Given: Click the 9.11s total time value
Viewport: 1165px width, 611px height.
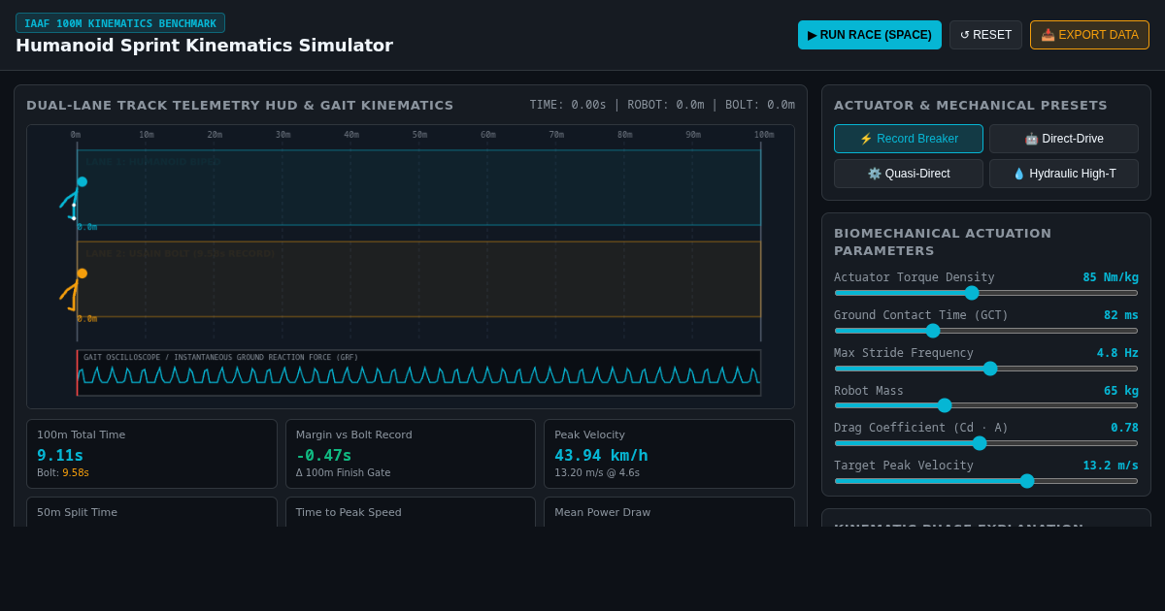Looking at the screenshot, I should (60, 455).
